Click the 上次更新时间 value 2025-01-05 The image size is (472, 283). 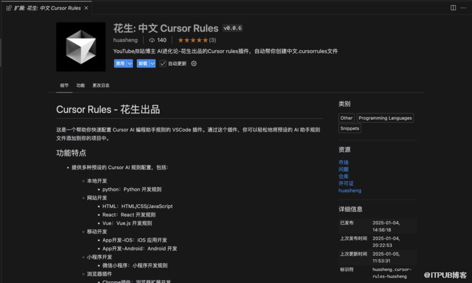386,258
